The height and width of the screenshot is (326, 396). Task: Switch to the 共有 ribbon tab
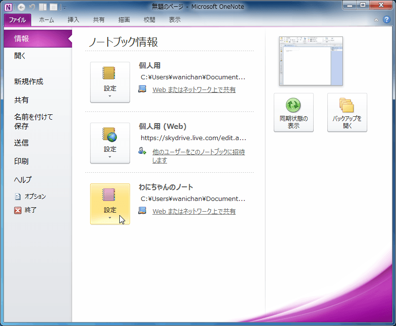point(98,19)
